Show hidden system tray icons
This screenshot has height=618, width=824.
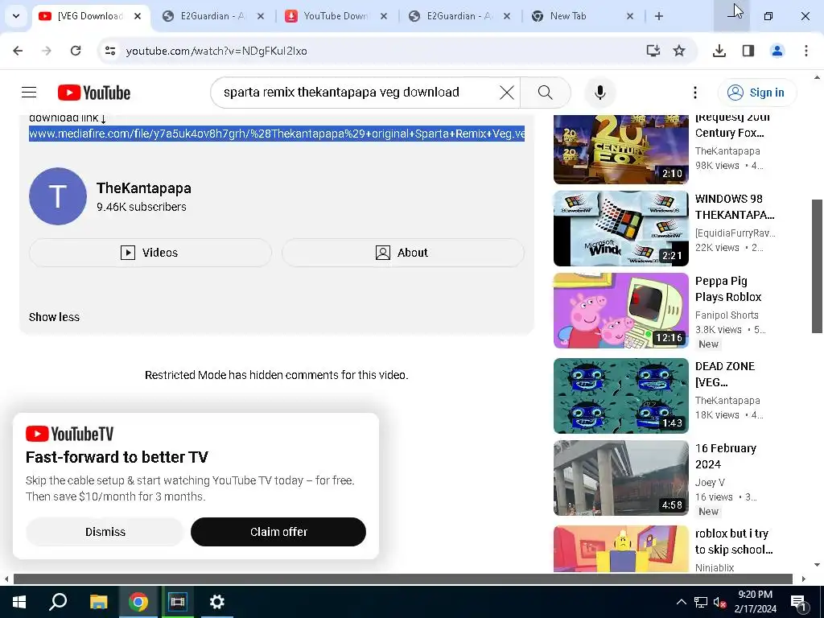[681, 602]
